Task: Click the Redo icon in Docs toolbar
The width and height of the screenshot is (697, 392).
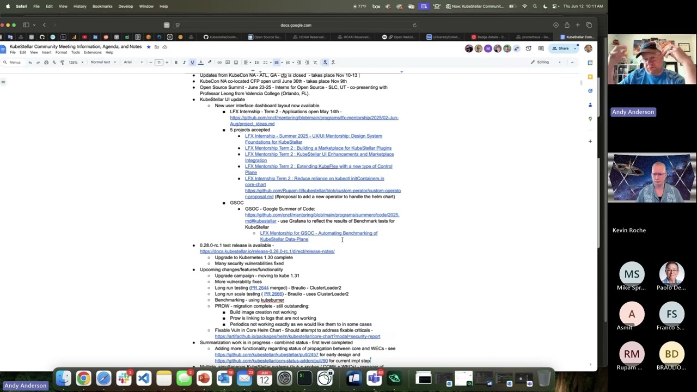Action: [38, 62]
